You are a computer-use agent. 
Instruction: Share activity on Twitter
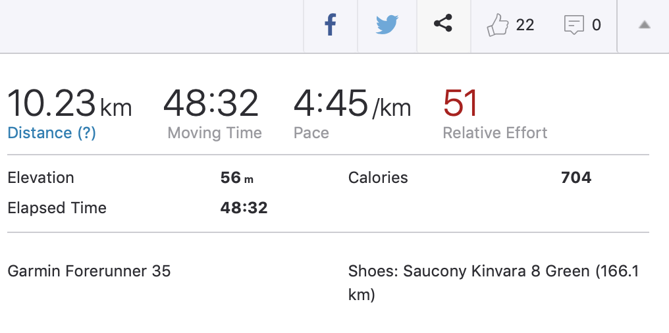pos(387,26)
